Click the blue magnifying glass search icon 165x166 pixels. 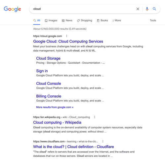coord(154,9)
